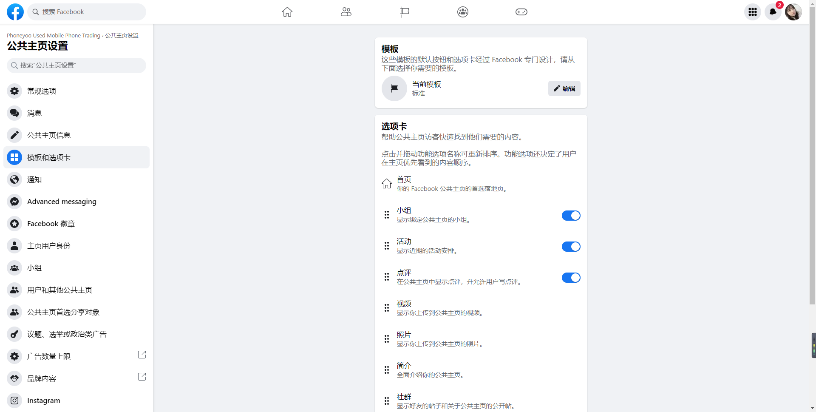Open the 广告数量上限 external link arrow
The image size is (816, 412).
point(142,354)
